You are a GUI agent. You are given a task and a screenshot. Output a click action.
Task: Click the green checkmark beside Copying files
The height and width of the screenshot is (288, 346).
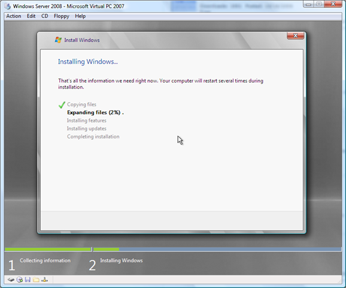click(62, 105)
